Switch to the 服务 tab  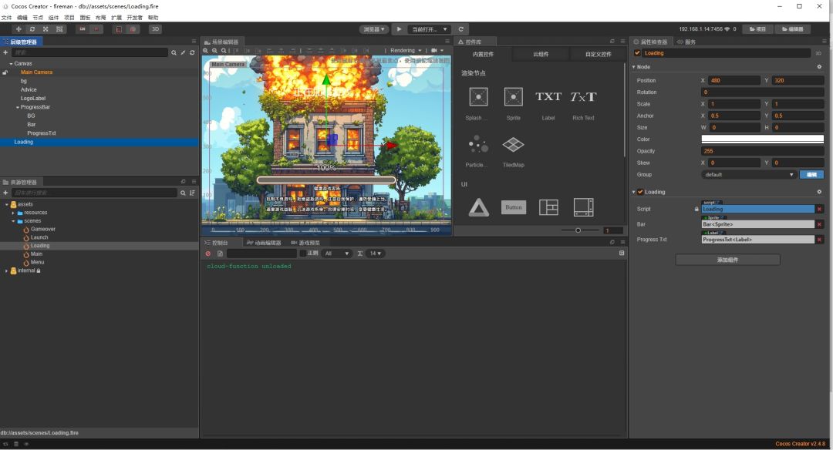[x=686, y=42]
